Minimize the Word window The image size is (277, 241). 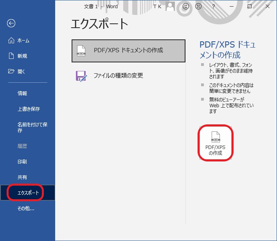(232, 6)
